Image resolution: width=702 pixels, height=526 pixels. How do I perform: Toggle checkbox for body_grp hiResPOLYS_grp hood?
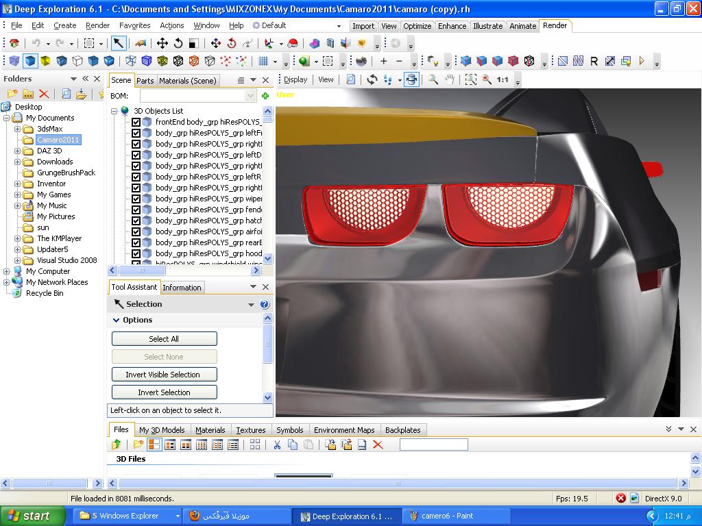coord(136,253)
